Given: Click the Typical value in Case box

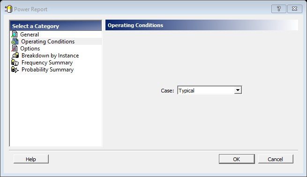Looking at the screenshot, I should pos(187,91).
